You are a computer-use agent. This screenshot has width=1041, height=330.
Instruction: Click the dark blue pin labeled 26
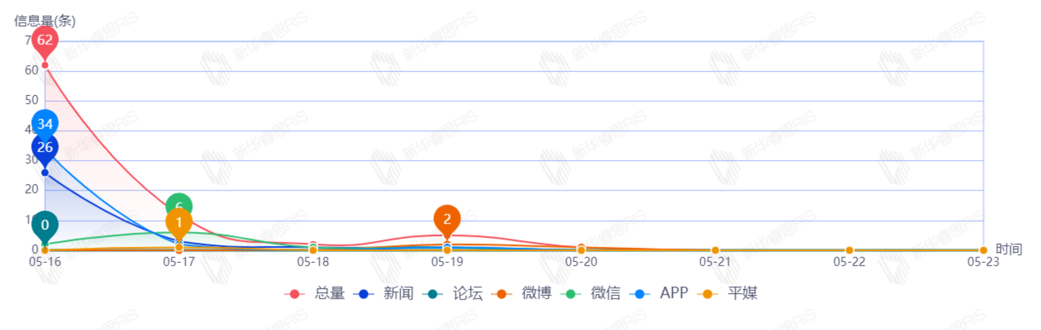click(45, 148)
